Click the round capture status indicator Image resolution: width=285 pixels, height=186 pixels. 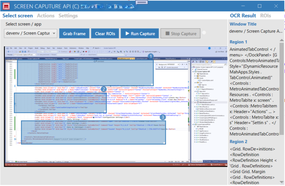(204, 33)
